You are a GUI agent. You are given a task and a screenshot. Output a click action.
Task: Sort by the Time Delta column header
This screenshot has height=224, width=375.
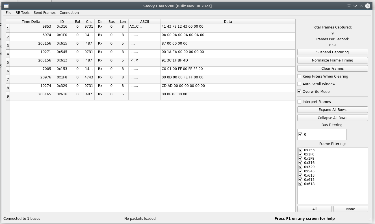tap(31, 22)
